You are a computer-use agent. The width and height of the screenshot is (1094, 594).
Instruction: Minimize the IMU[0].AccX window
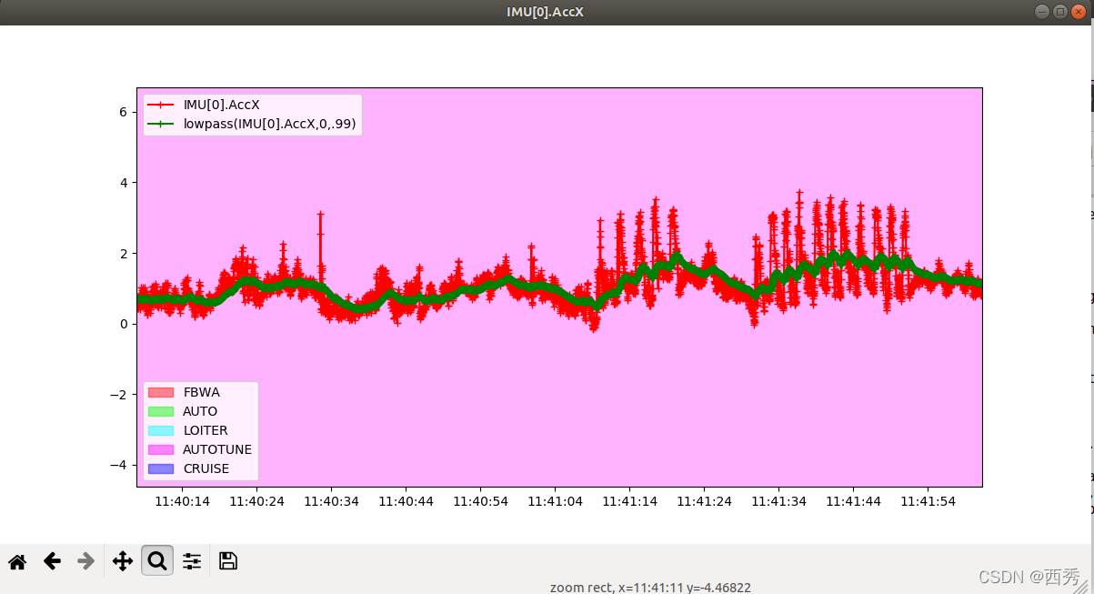pyautogui.click(x=1042, y=12)
